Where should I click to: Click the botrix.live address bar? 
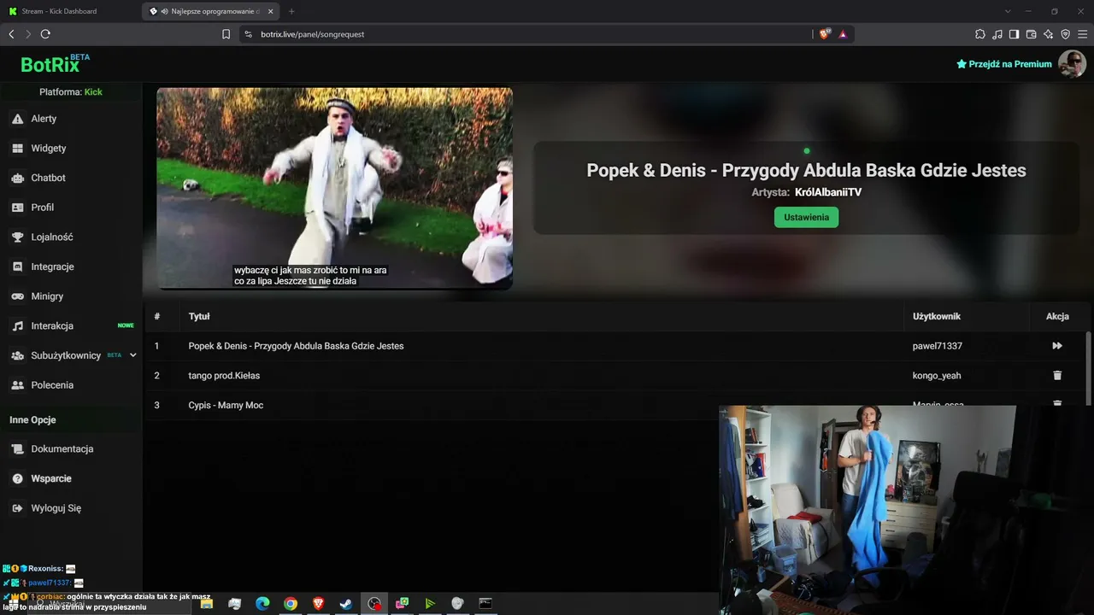[530, 34]
